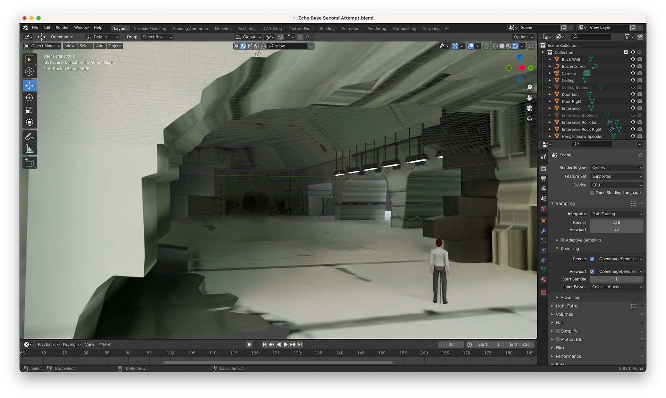Select the Select Box tool icon

pos(29,59)
